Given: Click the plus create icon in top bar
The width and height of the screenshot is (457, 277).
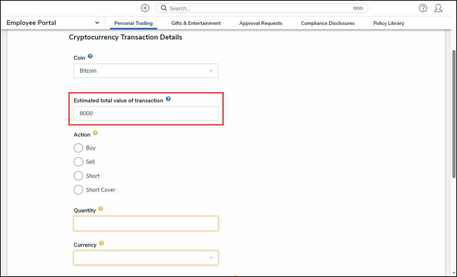Looking at the screenshot, I should [145, 8].
